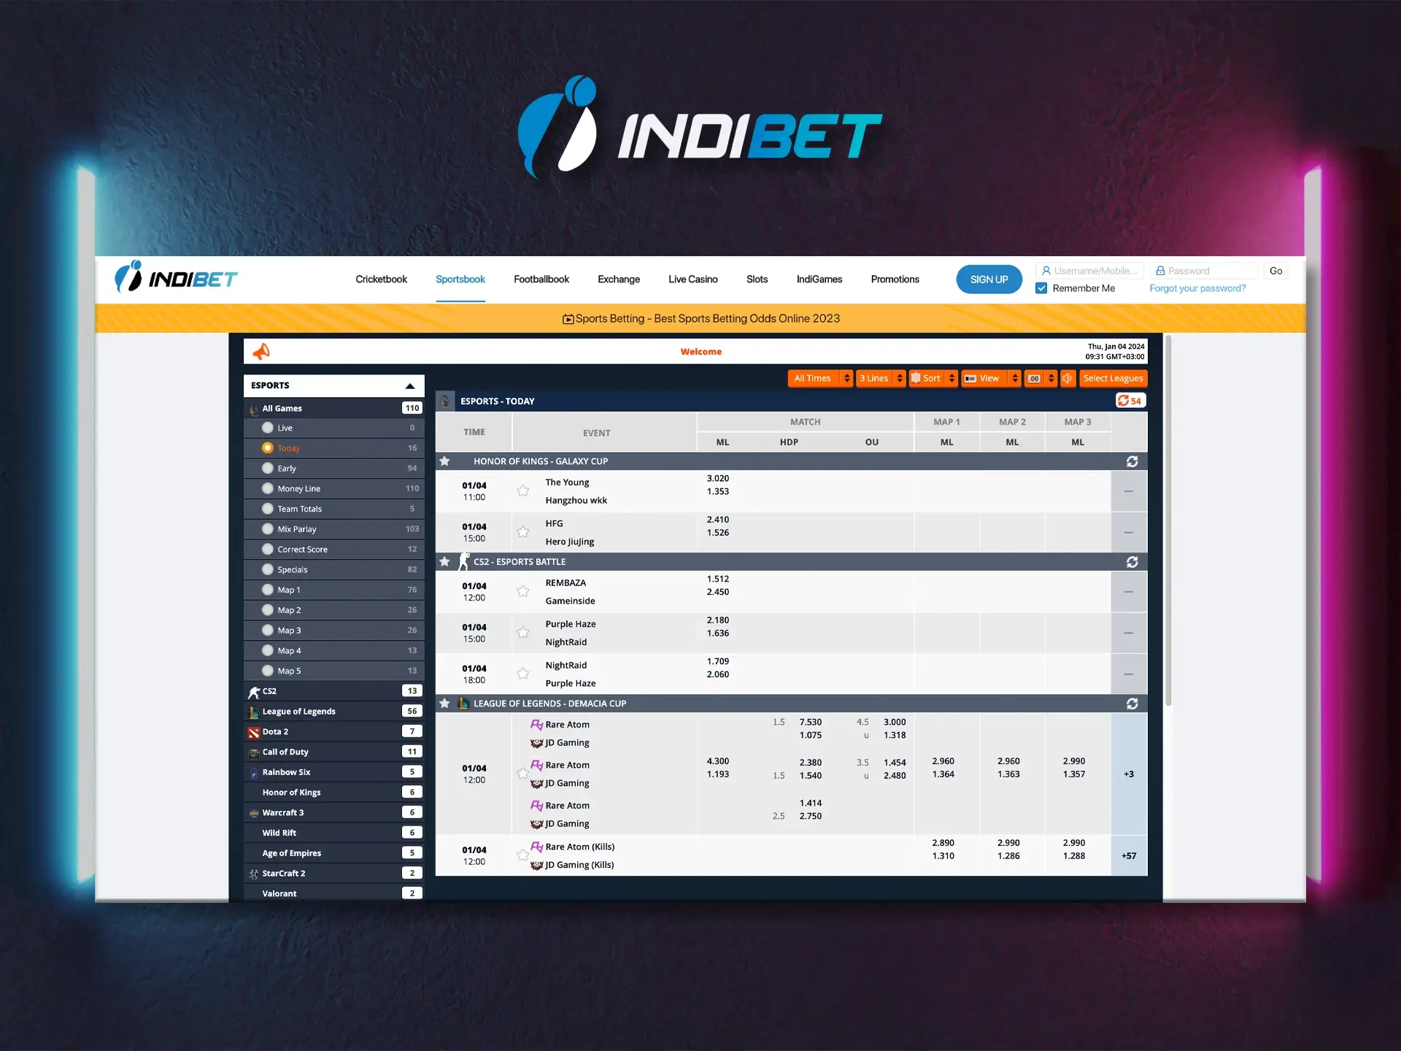Toggle the favorite star for The Young vs Hangzhou wkk
The height and width of the screenshot is (1051, 1401).
[x=522, y=489]
